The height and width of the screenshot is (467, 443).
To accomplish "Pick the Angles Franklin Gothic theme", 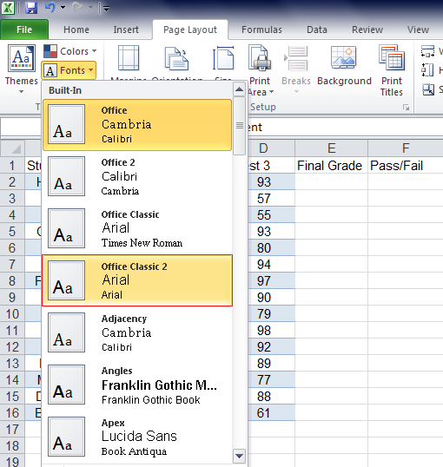I will point(137,385).
